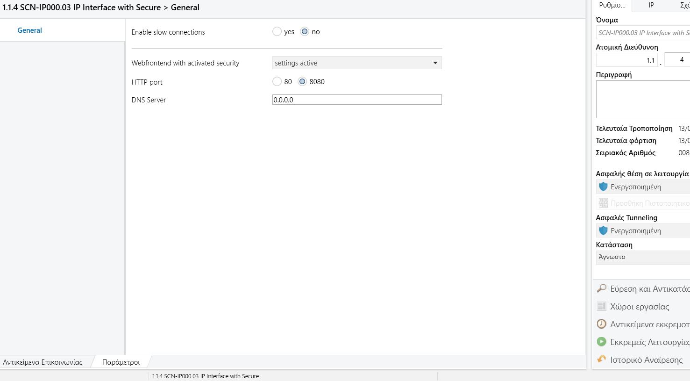Click the shield icon under Ασφαλές Tunneling

coord(603,230)
